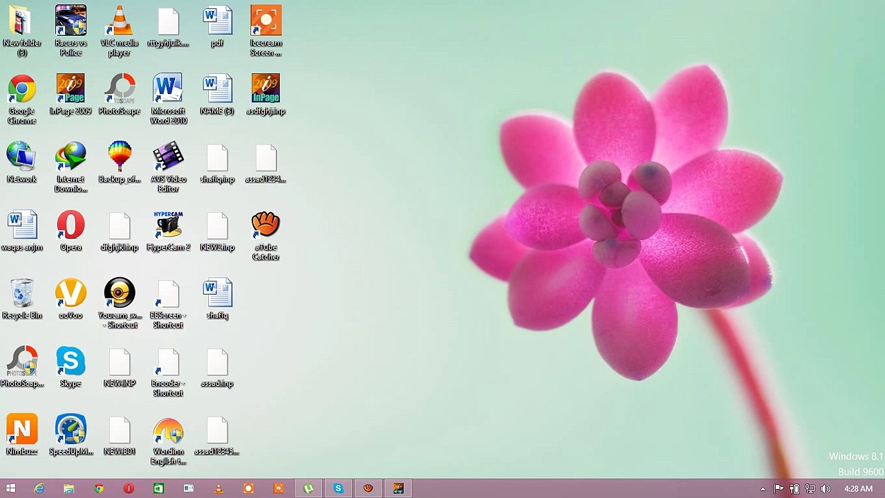Open the Action Center flag icon
The image size is (885, 498).
[779, 489]
